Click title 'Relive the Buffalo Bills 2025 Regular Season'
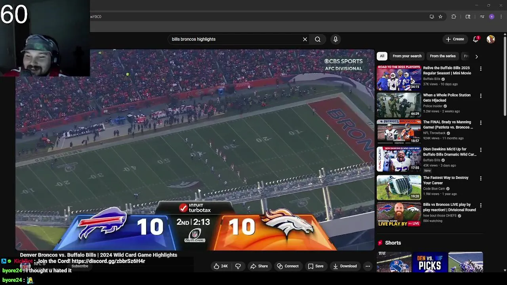 pos(447,70)
